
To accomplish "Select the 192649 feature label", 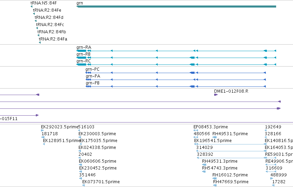I will pyautogui.click(x=273, y=127).
